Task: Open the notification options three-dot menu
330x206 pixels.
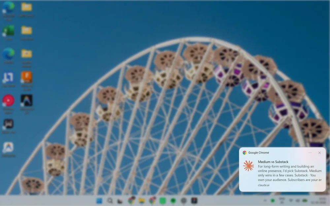Action: tap(310, 153)
